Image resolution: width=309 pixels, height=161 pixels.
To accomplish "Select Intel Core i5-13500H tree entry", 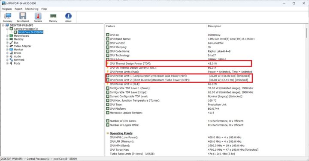I will (30, 32).
